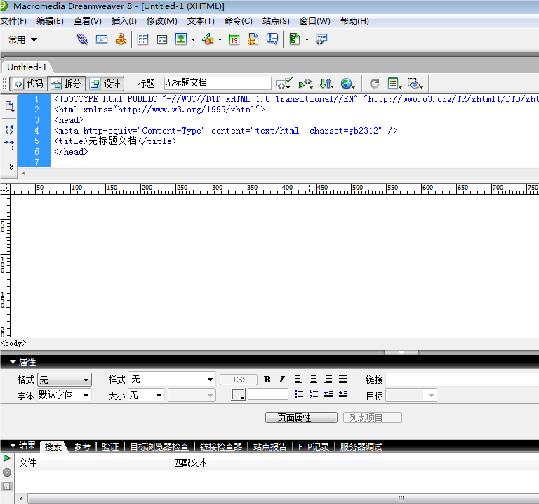This screenshot has width=539, height=504.
Task: Align text center
Action: click(313, 380)
